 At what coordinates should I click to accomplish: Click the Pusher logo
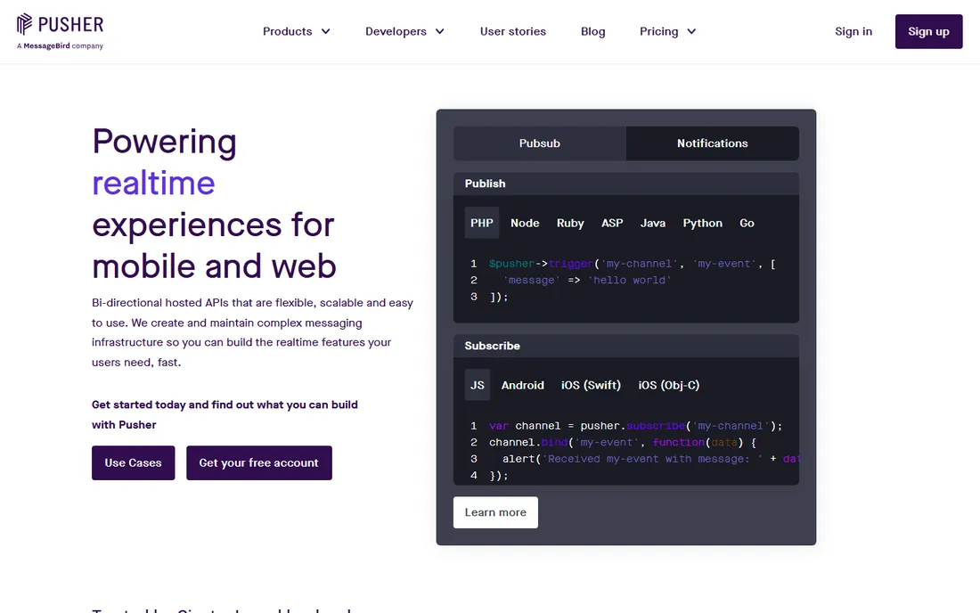click(60, 24)
